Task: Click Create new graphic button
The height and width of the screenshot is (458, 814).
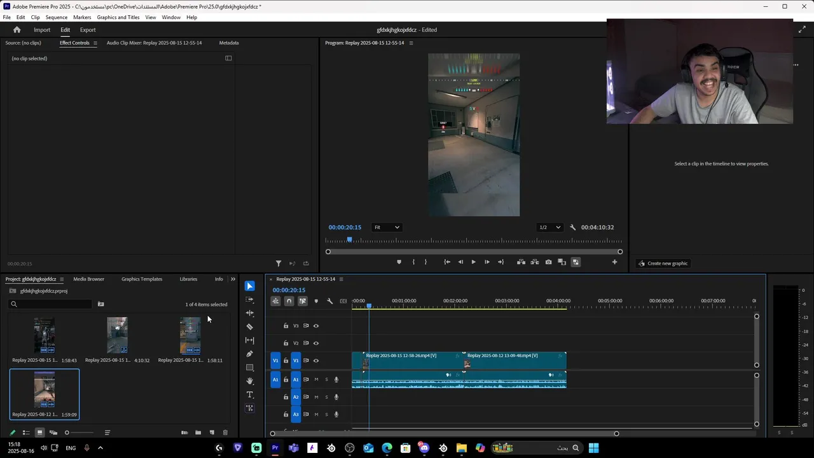Action: pyautogui.click(x=663, y=263)
